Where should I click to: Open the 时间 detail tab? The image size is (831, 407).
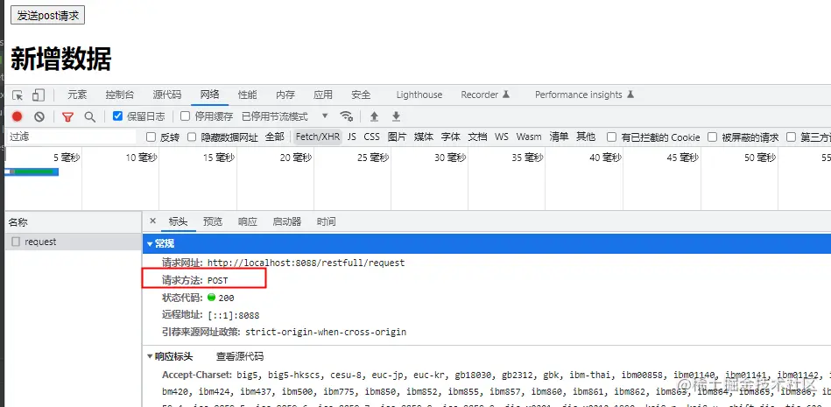(326, 221)
